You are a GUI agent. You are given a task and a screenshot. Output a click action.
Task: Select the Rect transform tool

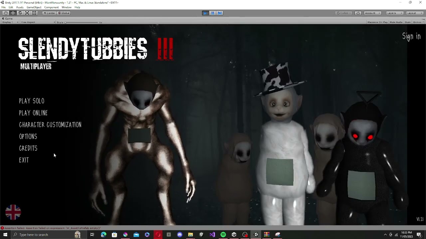(x=34, y=13)
